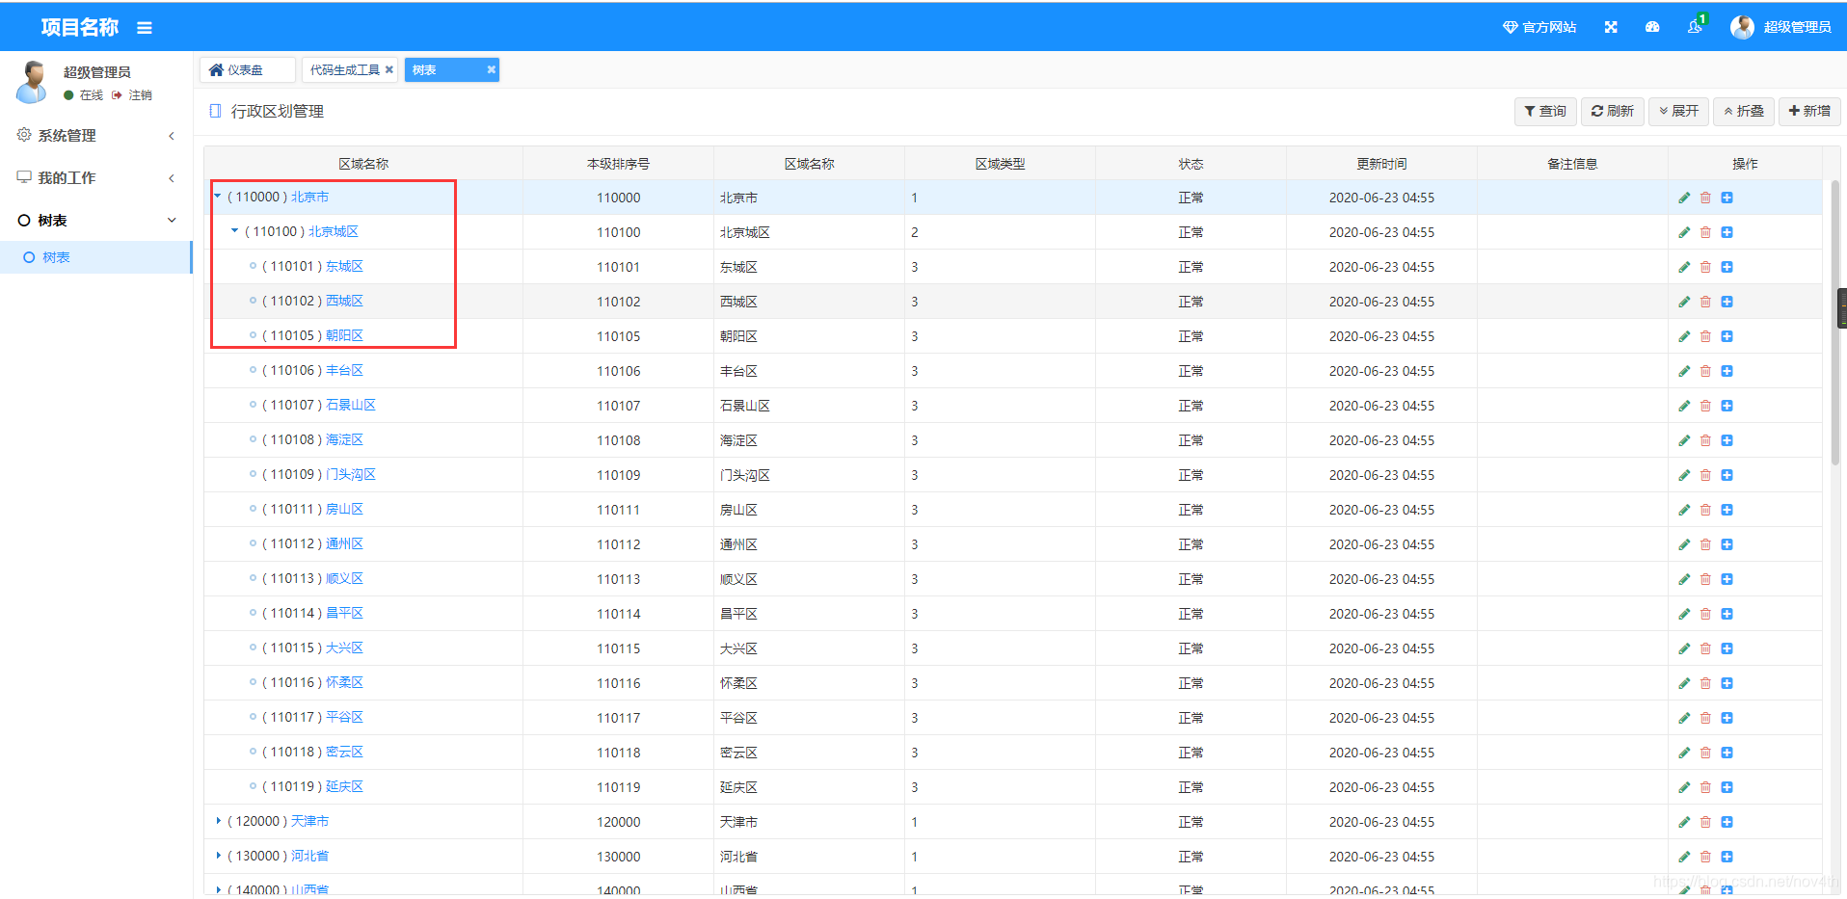The height and width of the screenshot is (899, 1847).
Task: Open the 东城区 region link
Action: (x=344, y=266)
